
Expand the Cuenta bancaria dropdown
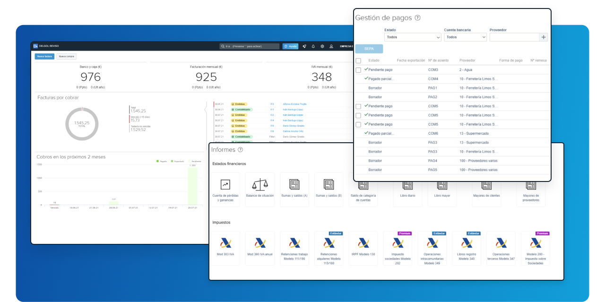(x=465, y=37)
